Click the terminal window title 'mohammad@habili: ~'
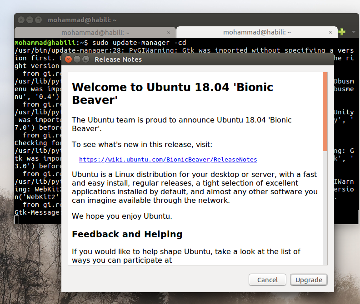 82,20
